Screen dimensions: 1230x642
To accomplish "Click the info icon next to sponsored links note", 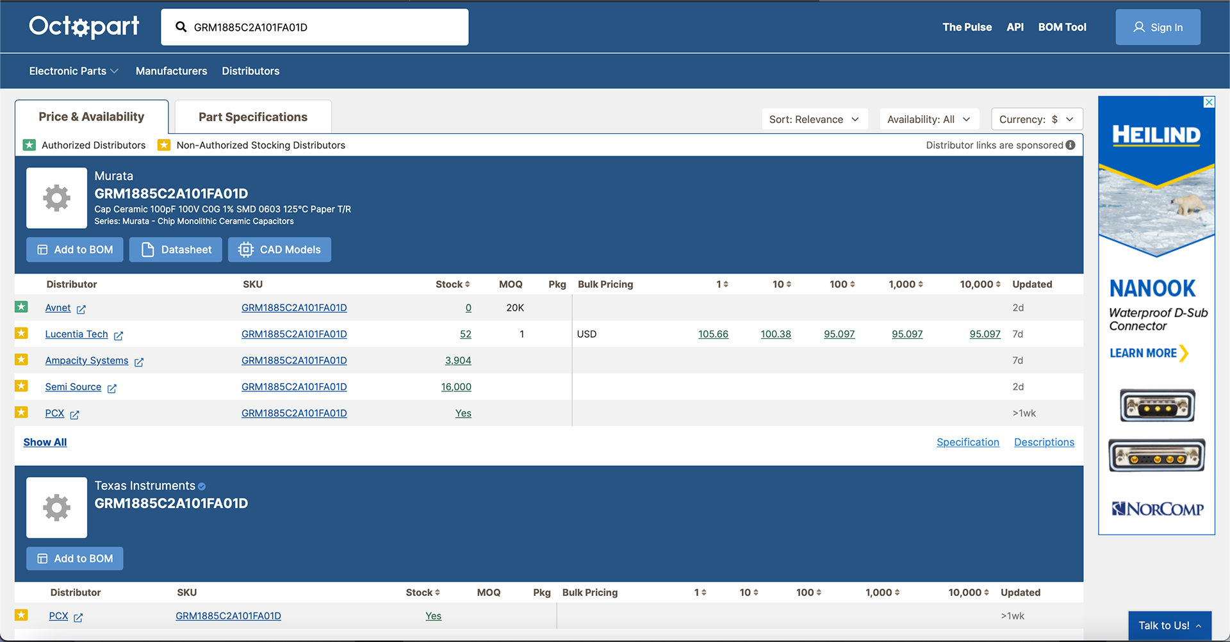I will [x=1070, y=145].
